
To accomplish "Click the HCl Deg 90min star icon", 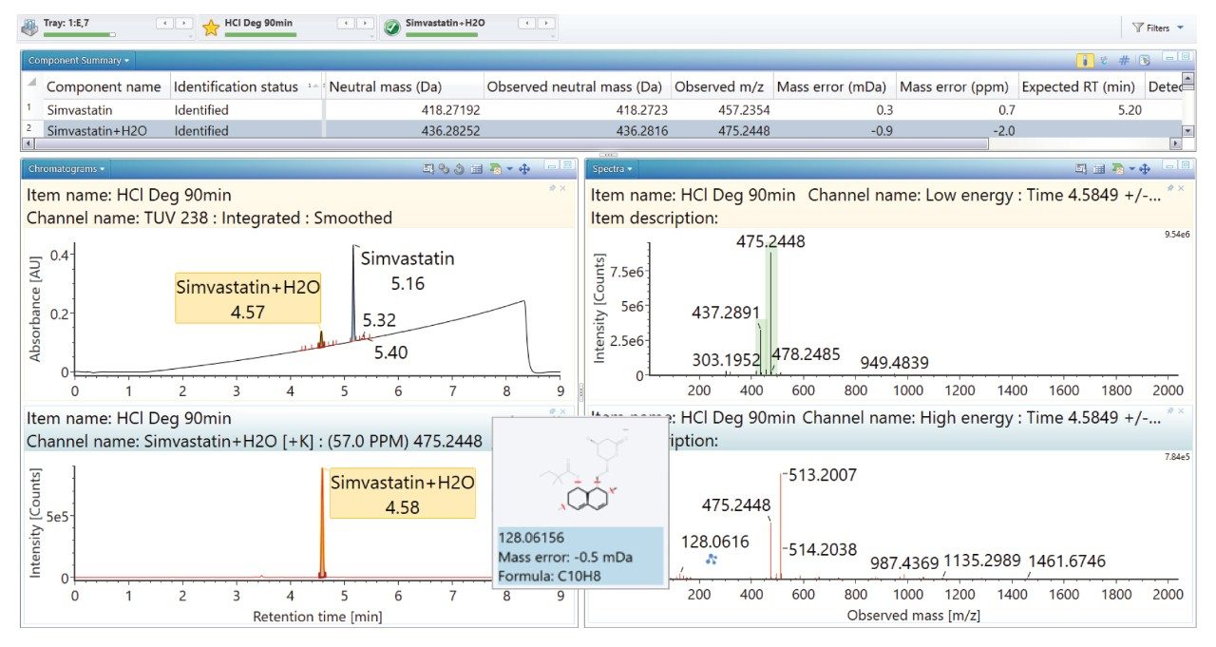I will pos(211,28).
